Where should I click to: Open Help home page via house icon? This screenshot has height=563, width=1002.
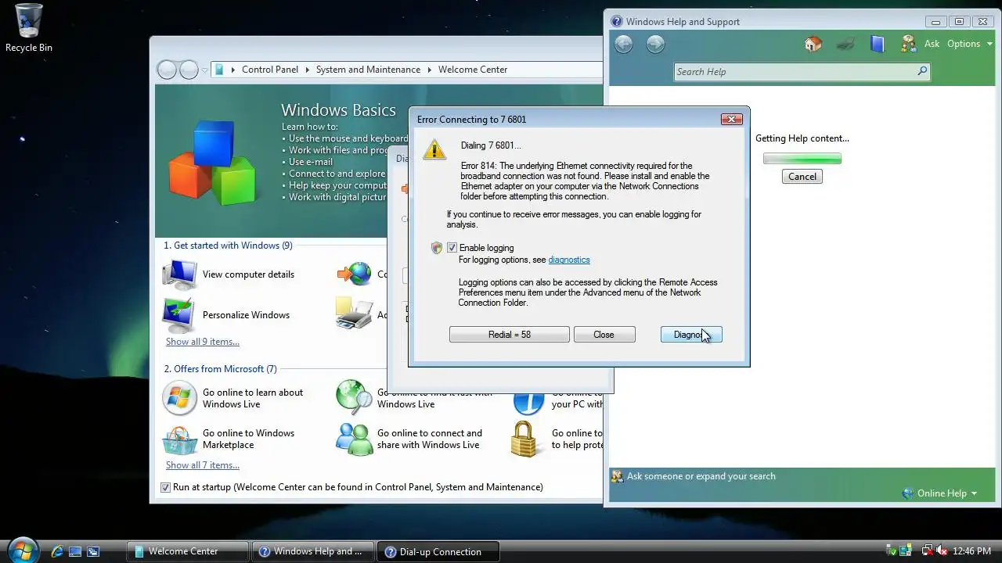[x=813, y=44]
